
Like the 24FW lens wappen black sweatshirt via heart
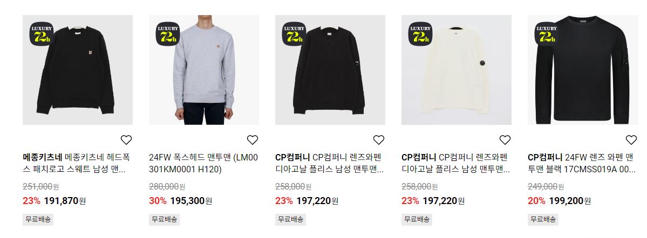(x=631, y=140)
